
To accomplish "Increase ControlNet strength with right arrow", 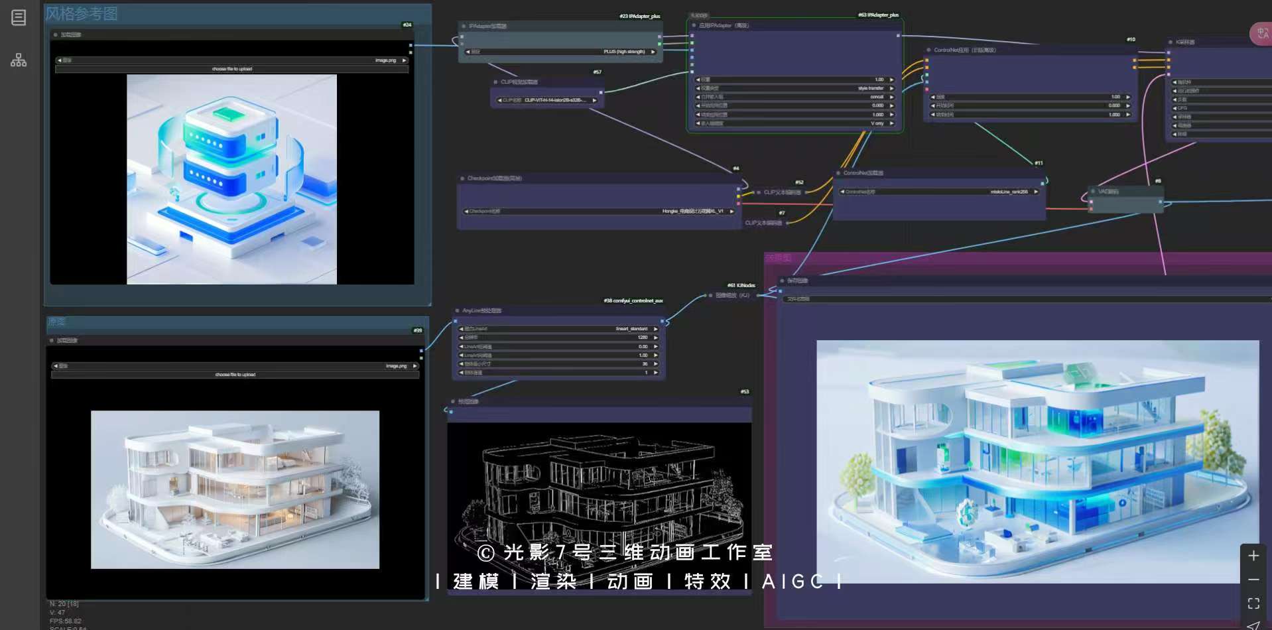I will pyautogui.click(x=1128, y=97).
